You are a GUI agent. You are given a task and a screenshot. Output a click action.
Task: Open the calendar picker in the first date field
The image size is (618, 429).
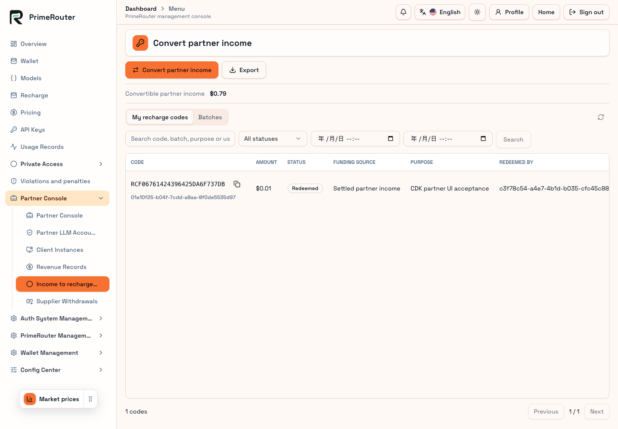pyautogui.click(x=391, y=139)
